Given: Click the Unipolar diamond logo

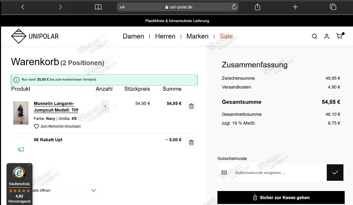Looking at the screenshot, I should (19, 36).
